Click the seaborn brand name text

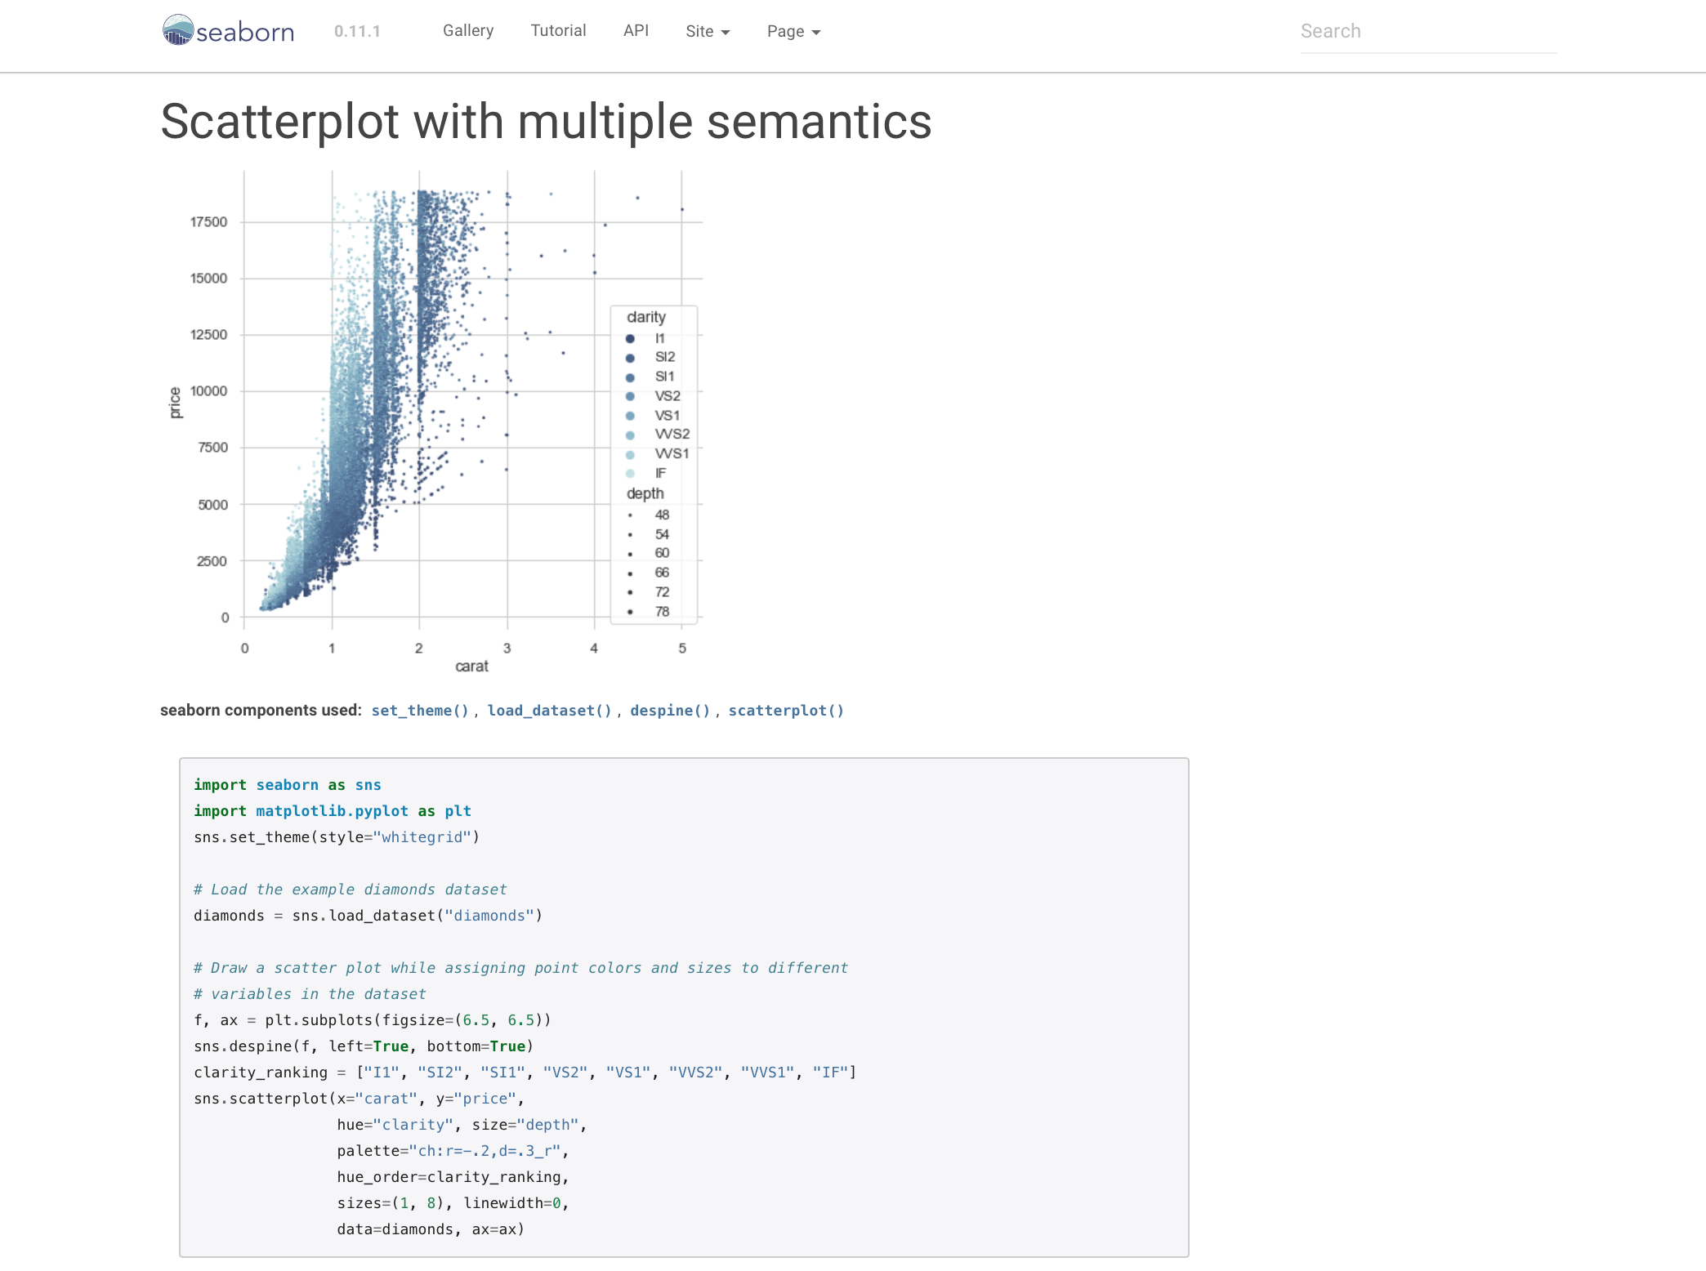[x=245, y=32]
